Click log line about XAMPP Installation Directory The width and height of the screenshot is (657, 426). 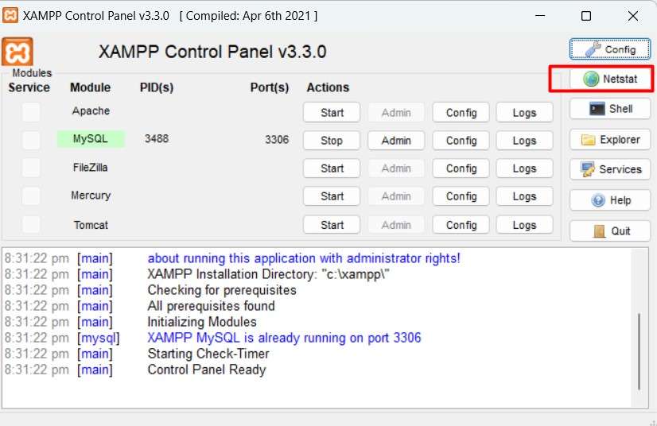click(x=268, y=274)
